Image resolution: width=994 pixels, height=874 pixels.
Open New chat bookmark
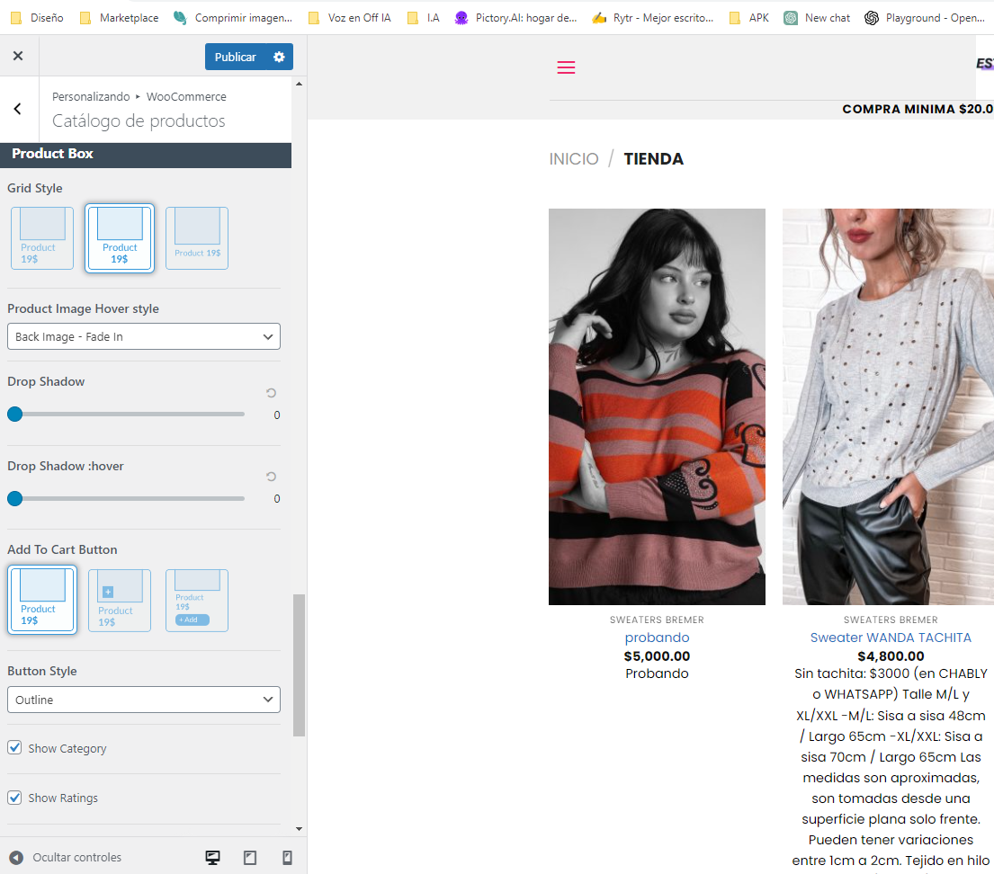click(x=817, y=18)
